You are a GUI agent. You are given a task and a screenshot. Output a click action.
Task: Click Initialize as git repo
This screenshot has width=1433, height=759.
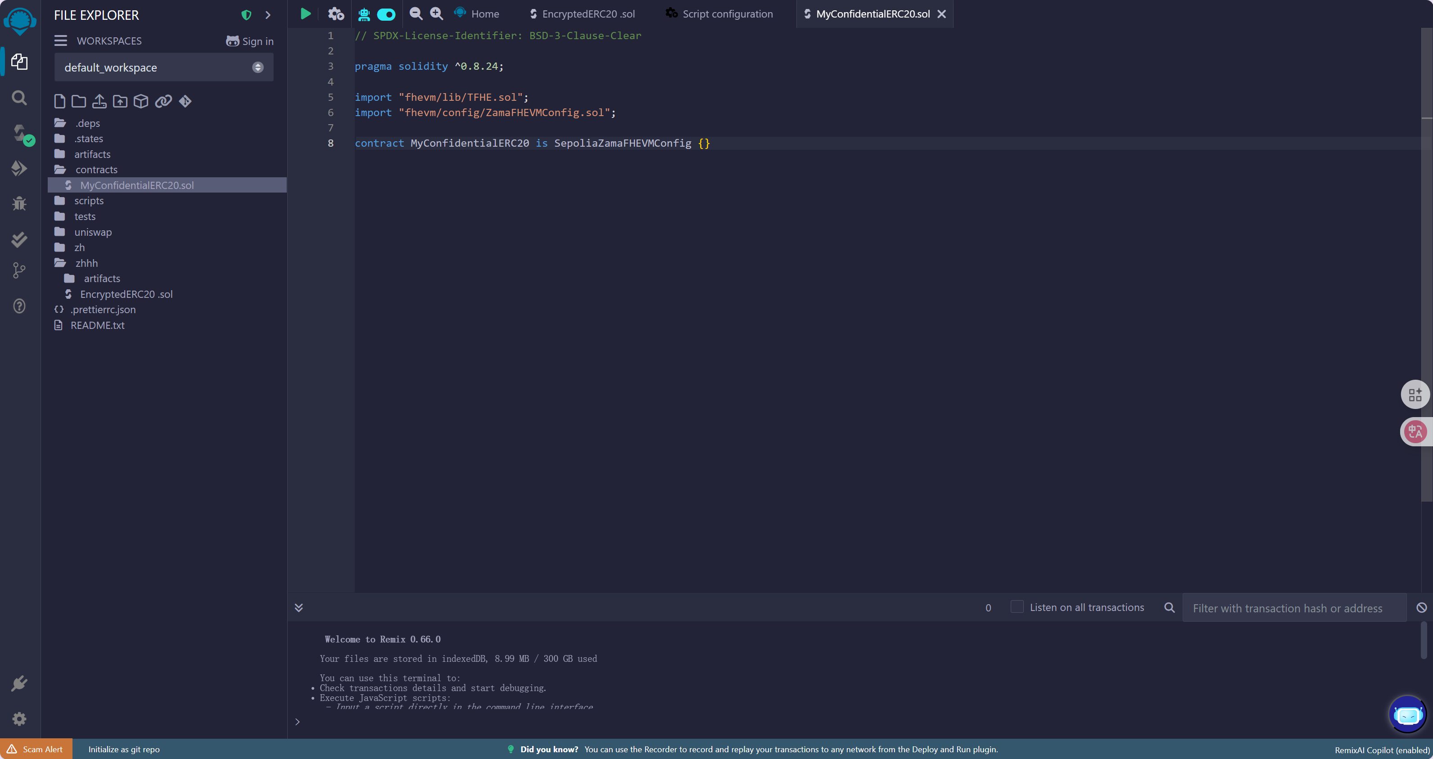[124, 749]
